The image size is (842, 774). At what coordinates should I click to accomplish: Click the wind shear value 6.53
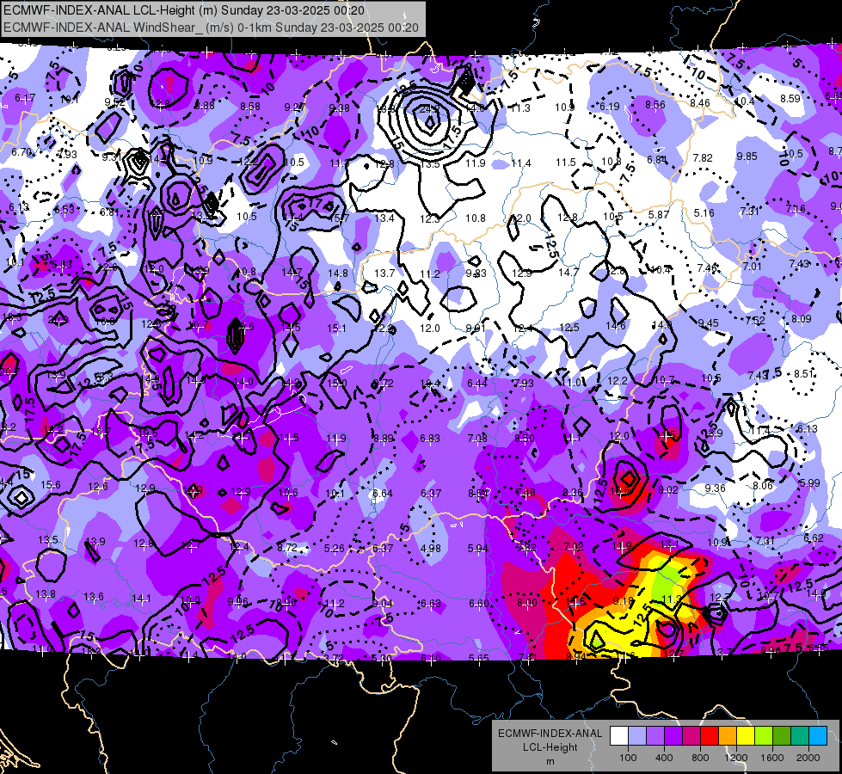coord(65,210)
